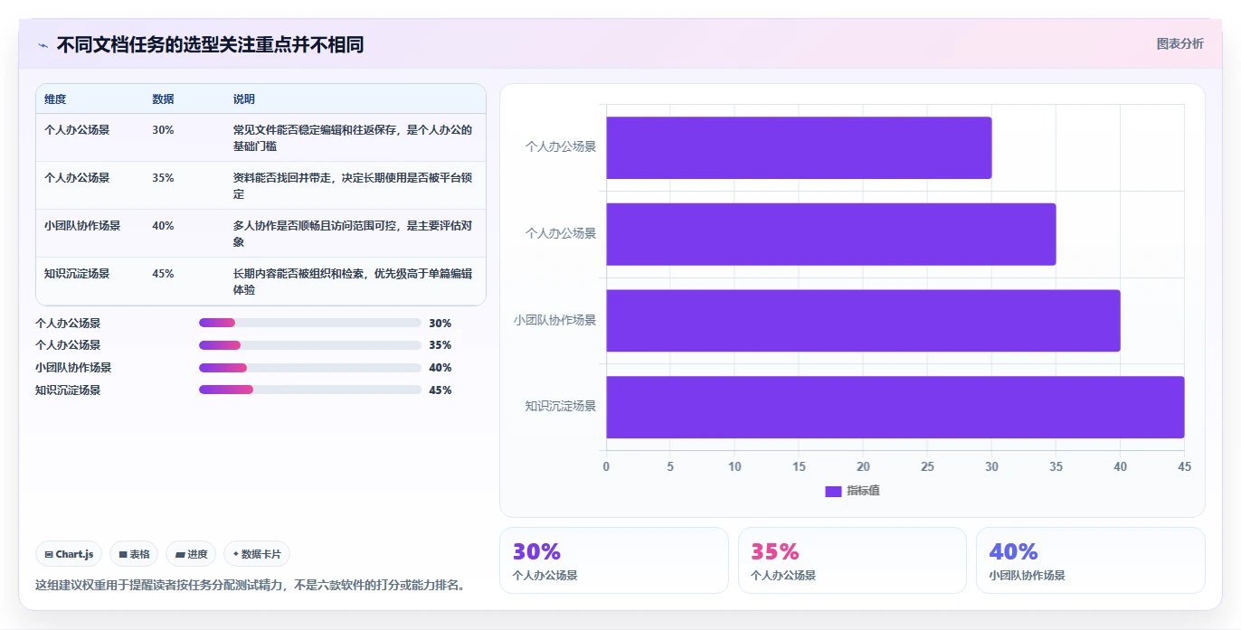This screenshot has height=630, width=1241.
Task: Click the 35% cell in the table
Action: click(x=163, y=177)
